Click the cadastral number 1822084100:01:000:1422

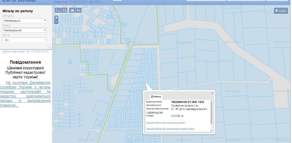pos(187,102)
